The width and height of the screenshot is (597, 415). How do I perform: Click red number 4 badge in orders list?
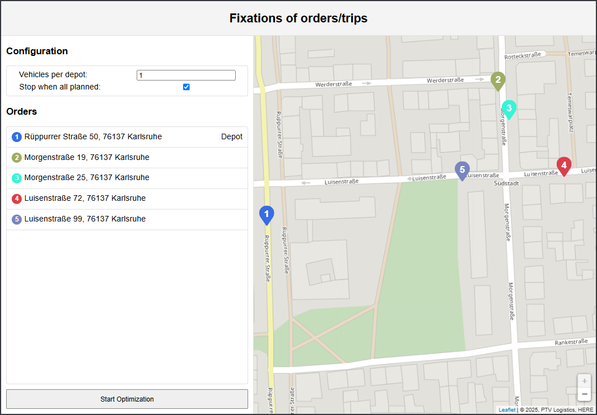[17, 199]
